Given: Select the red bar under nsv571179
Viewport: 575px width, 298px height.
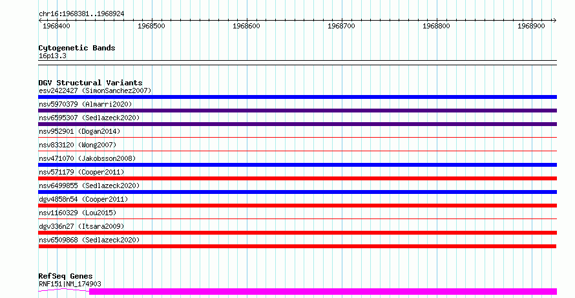Looking at the screenshot, I should pyautogui.click(x=297, y=178).
